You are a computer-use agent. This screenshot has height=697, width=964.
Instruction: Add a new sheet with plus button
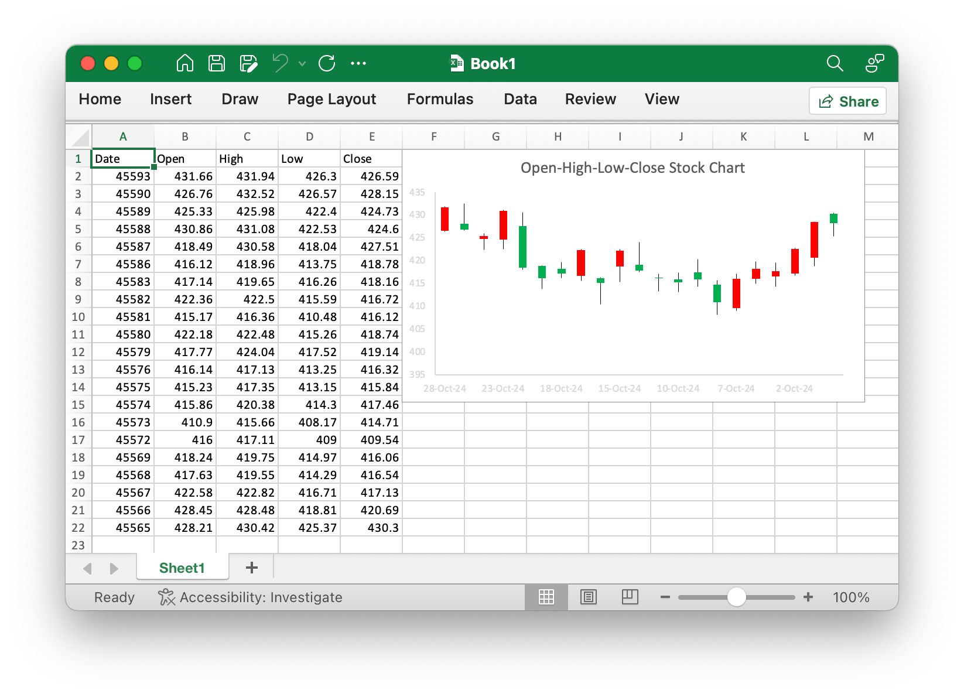[x=252, y=568]
